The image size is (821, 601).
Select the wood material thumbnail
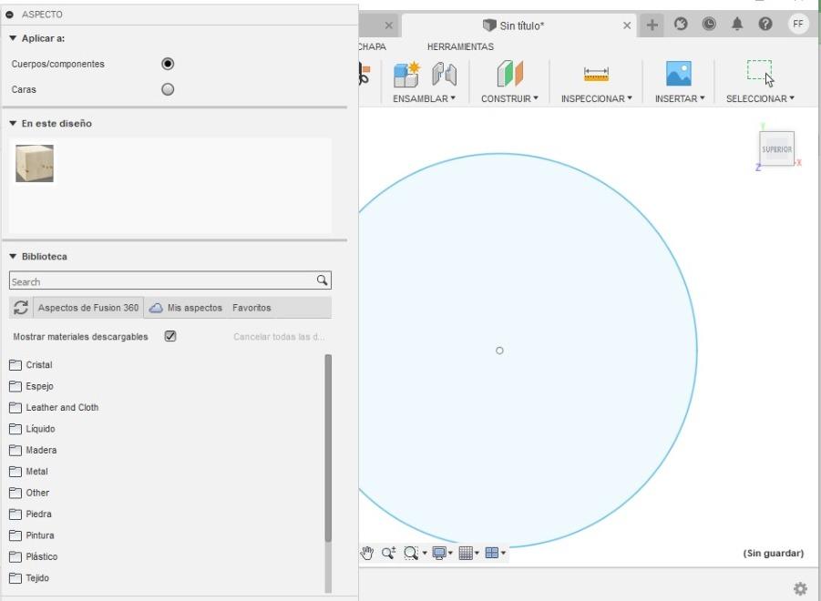tap(35, 164)
